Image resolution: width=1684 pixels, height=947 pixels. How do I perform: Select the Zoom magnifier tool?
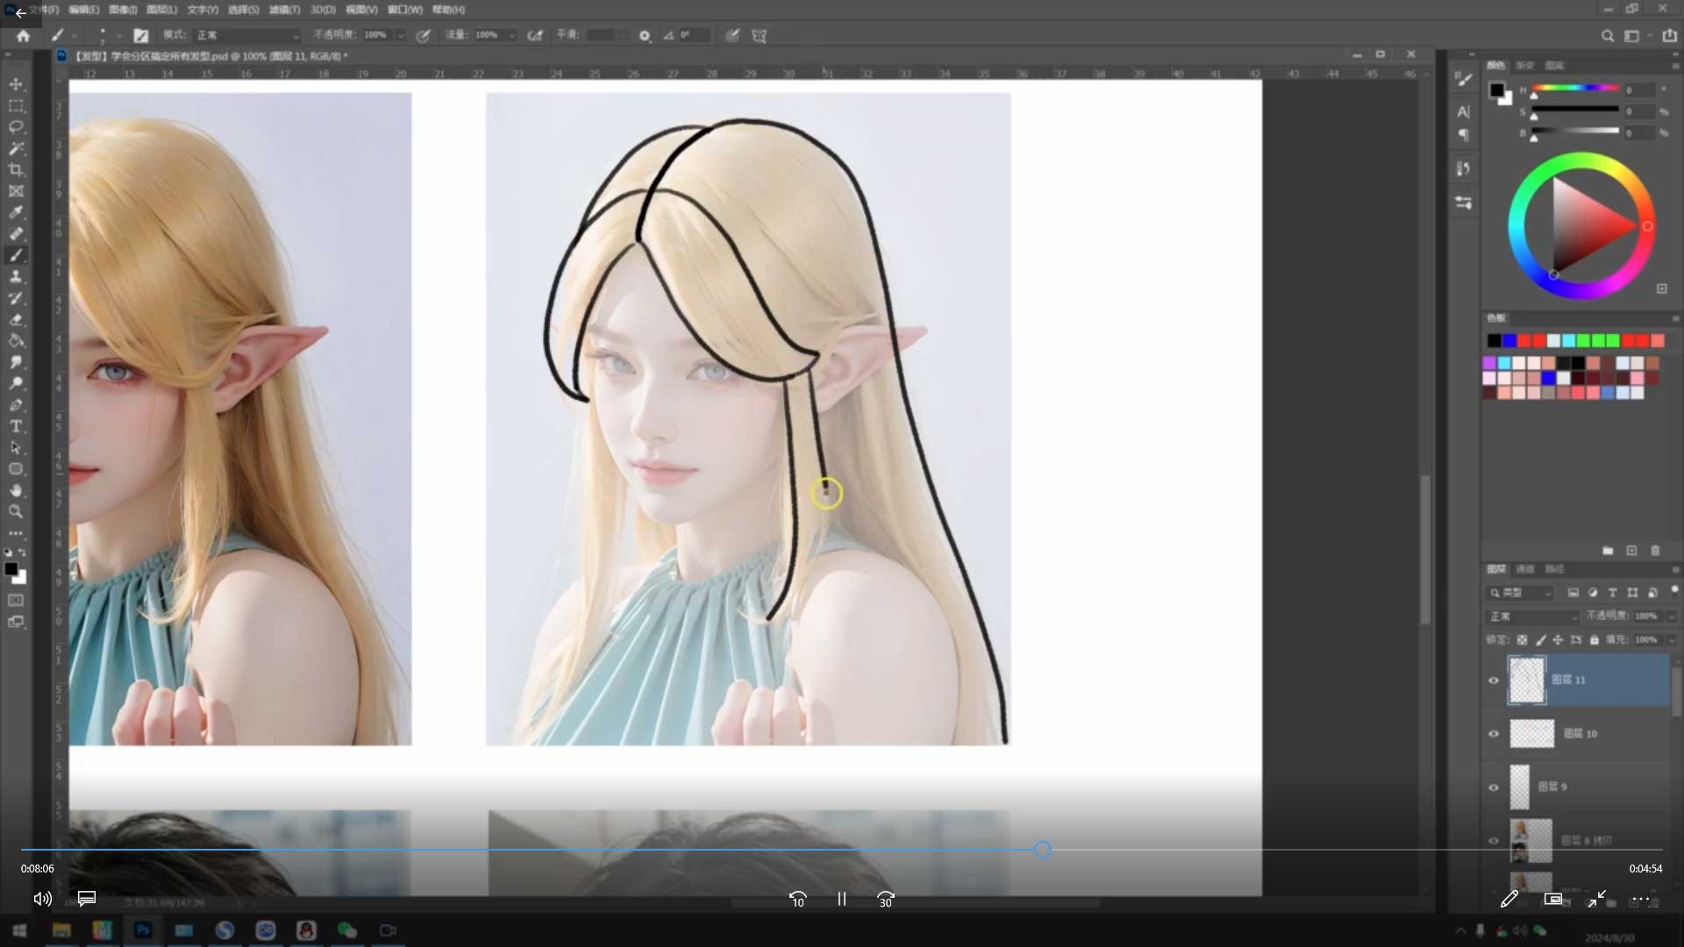[16, 511]
